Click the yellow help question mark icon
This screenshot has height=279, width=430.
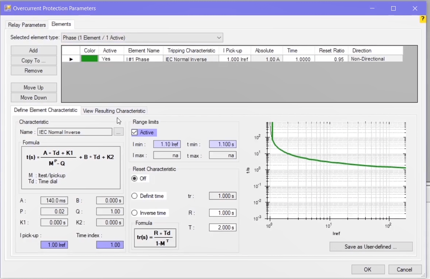[x=422, y=19]
